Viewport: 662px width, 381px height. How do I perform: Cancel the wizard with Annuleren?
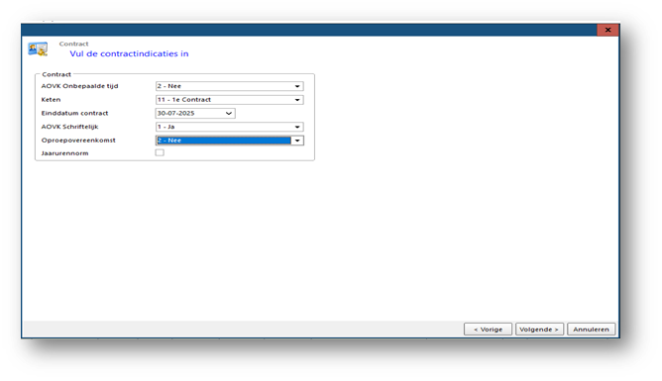pos(591,330)
